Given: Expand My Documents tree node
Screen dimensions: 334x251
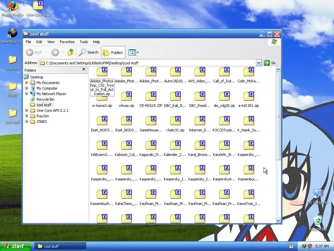Looking at the screenshot, I should [x=27, y=83].
